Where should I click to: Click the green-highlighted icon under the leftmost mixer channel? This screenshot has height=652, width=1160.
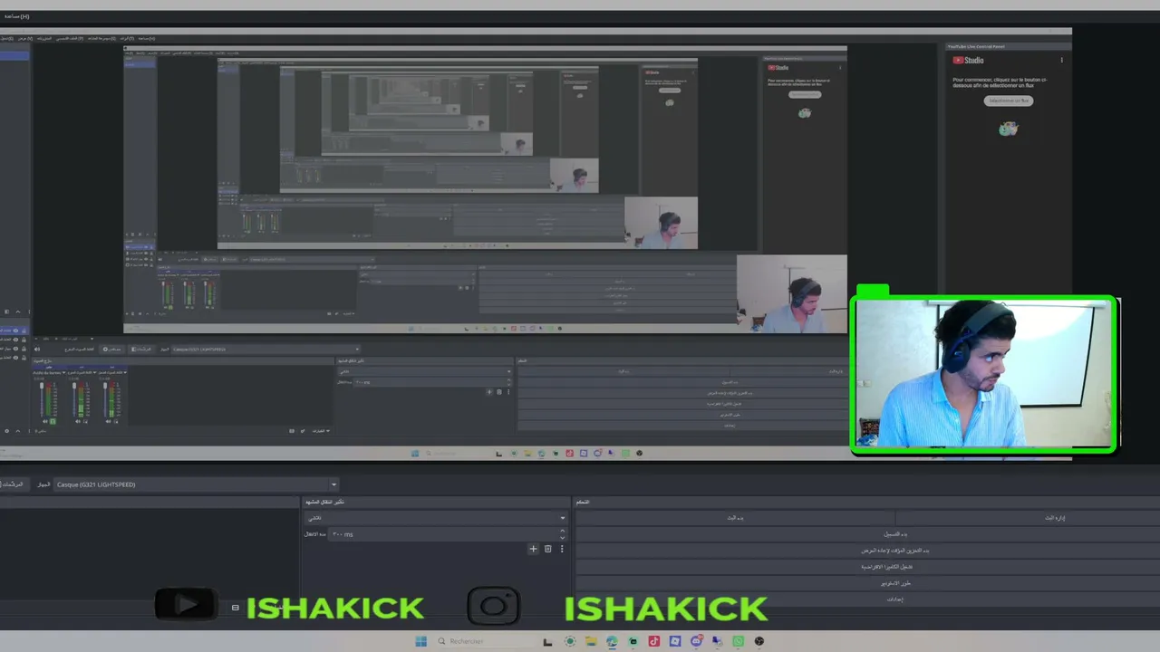[53, 421]
